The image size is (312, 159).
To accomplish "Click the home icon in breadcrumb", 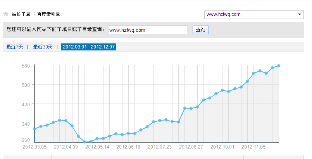I will click(6, 14).
